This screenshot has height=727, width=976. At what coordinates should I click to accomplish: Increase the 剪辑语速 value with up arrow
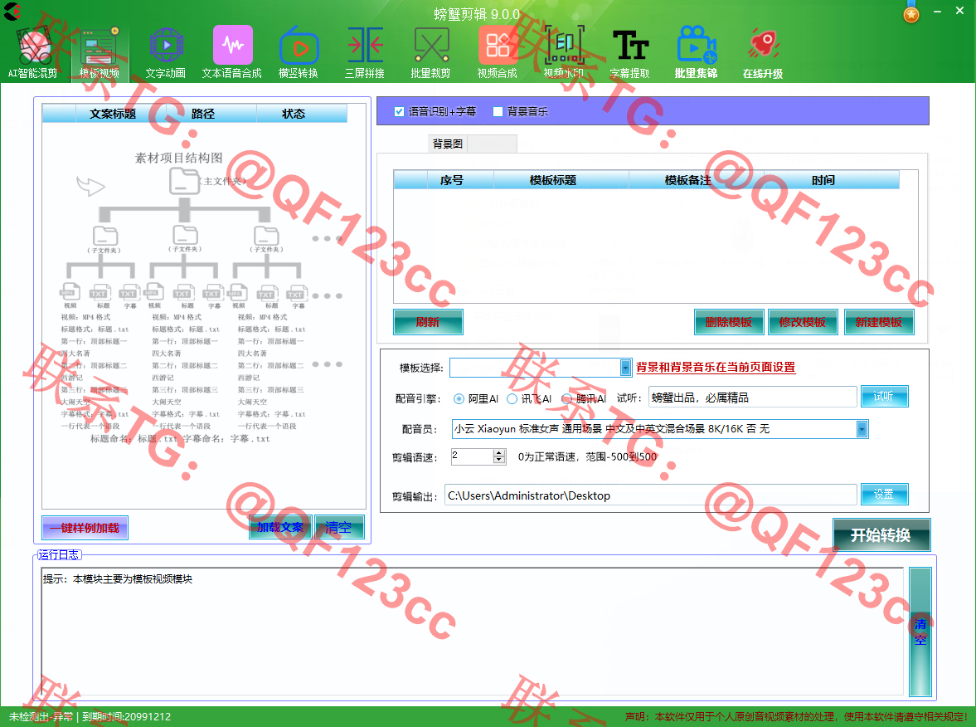click(498, 453)
